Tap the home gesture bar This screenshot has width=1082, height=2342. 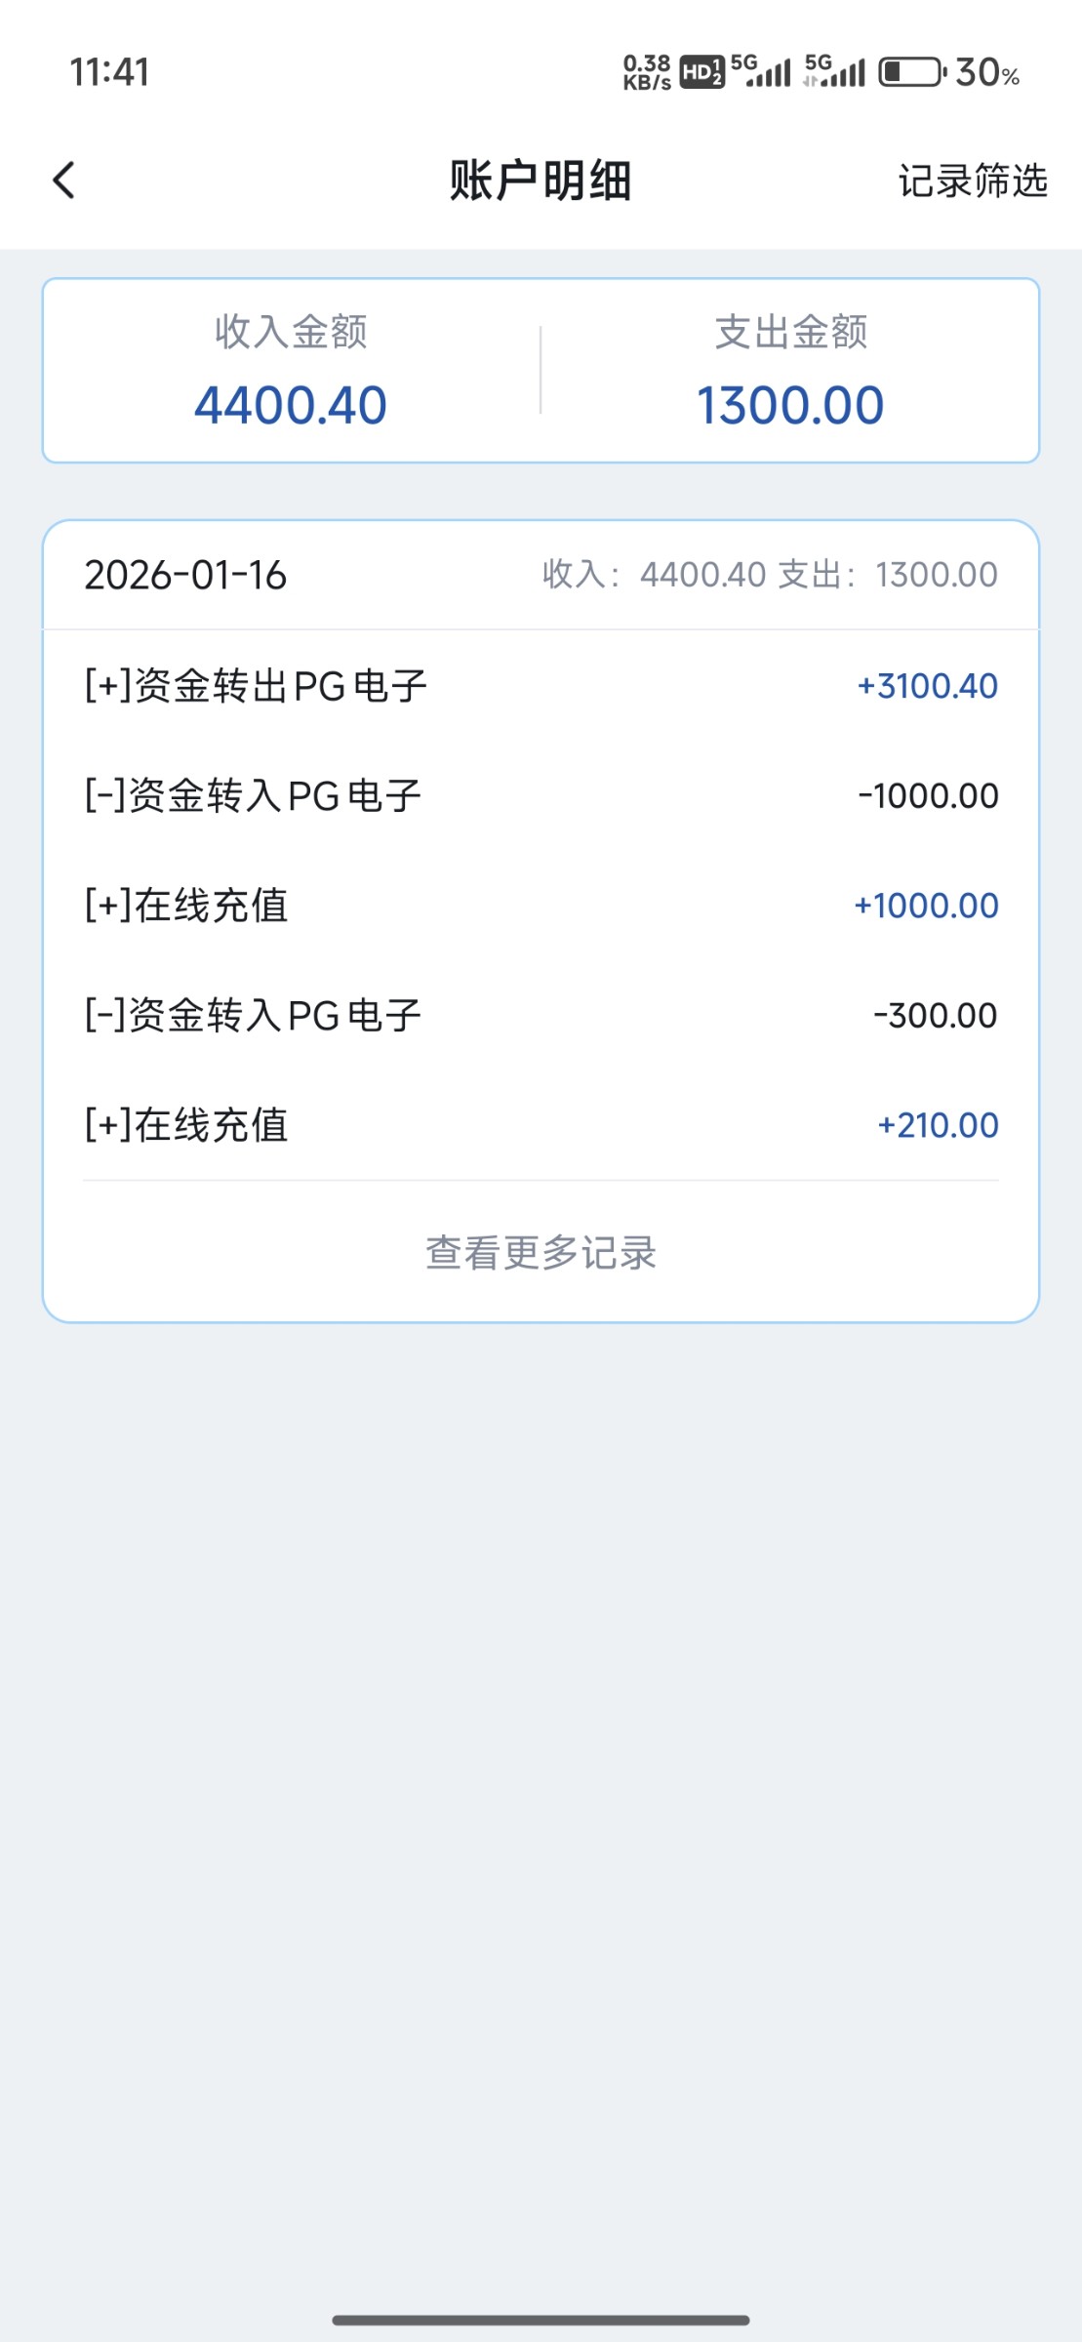541,2320
